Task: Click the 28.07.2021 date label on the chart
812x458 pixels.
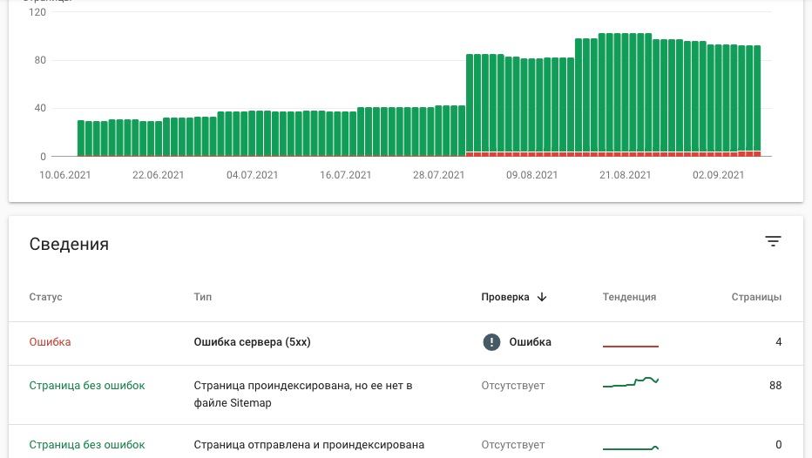Action: click(438, 175)
